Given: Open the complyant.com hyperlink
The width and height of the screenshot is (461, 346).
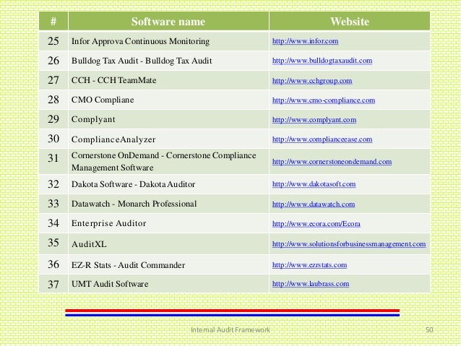Looking at the screenshot, I should (314, 120).
